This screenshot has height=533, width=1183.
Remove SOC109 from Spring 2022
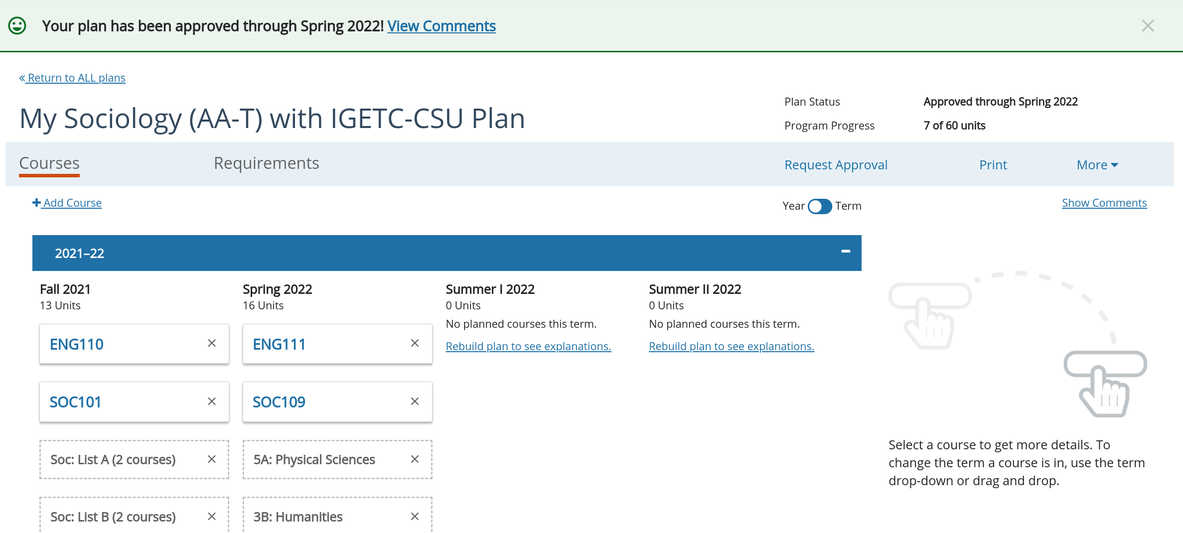coord(415,401)
